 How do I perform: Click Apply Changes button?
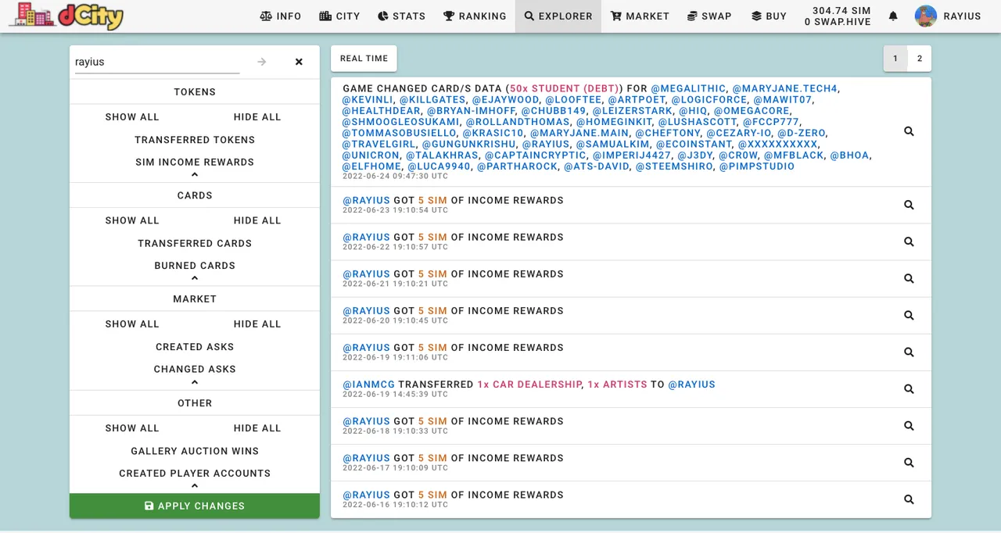(195, 506)
